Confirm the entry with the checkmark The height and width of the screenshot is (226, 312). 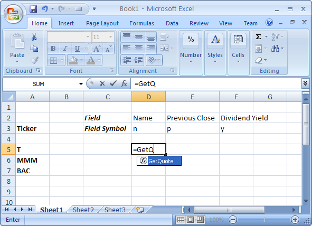tap(113, 83)
